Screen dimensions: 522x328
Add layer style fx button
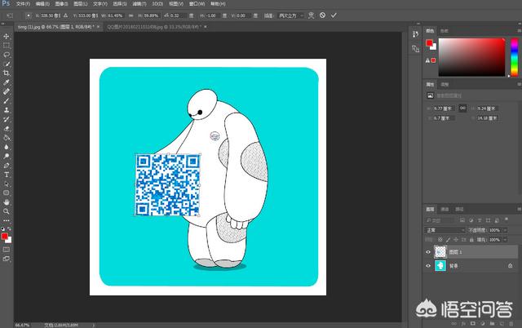463,323
